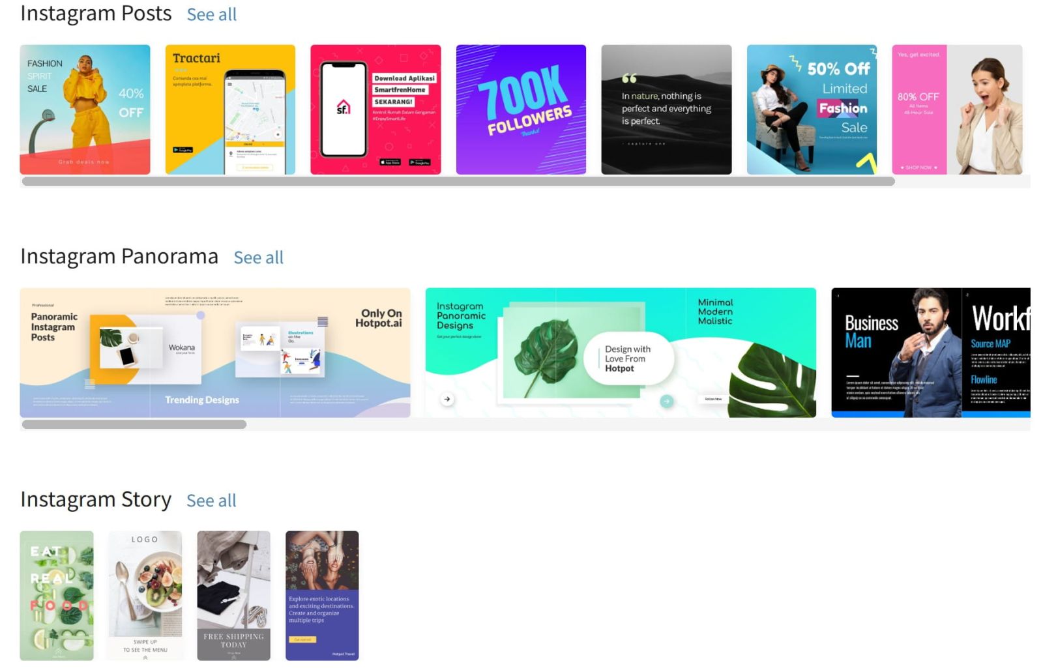Select the LOGO swipe up food story
Screen dimensions: 1043x672
pos(145,596)
